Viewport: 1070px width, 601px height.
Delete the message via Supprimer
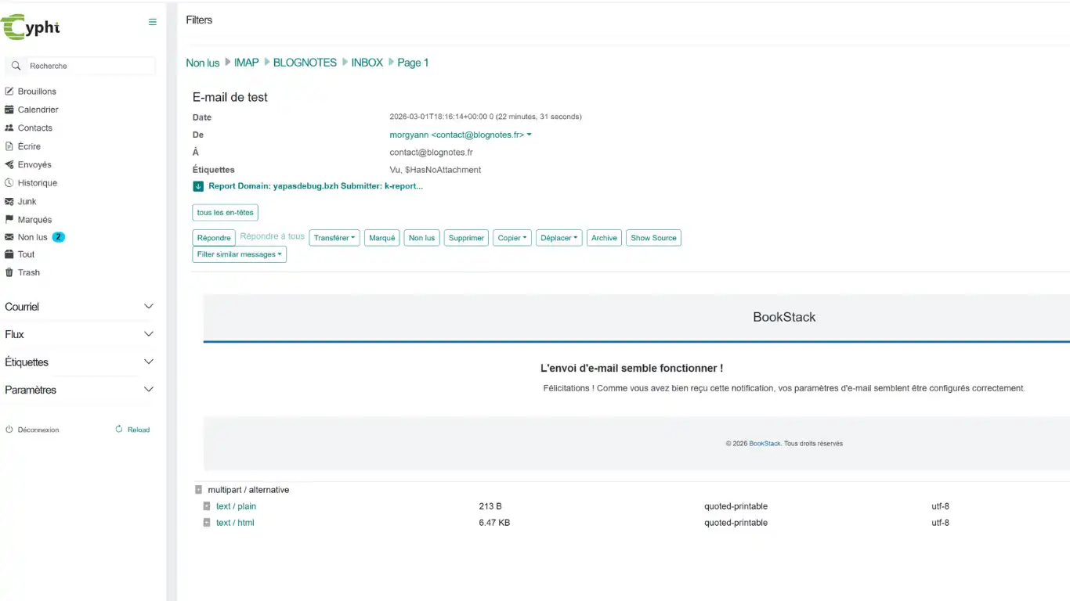[466, 238]
